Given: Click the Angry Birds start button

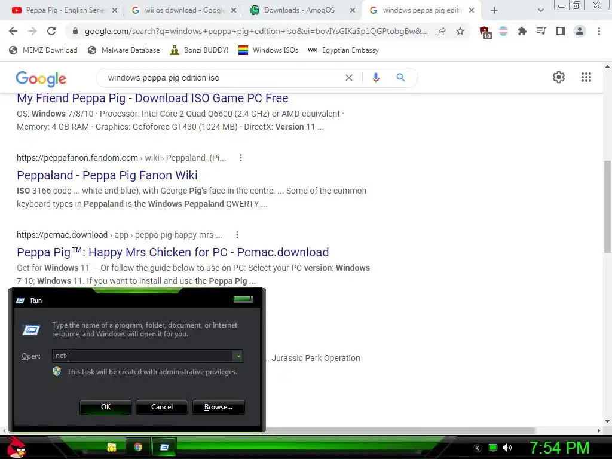Looking at the screenshot, I should (x=16, y=447).
